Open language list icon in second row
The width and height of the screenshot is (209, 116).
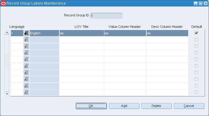pos(26,40)
